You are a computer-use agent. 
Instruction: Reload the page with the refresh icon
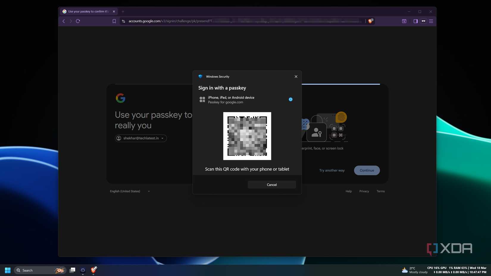point(78,21)
